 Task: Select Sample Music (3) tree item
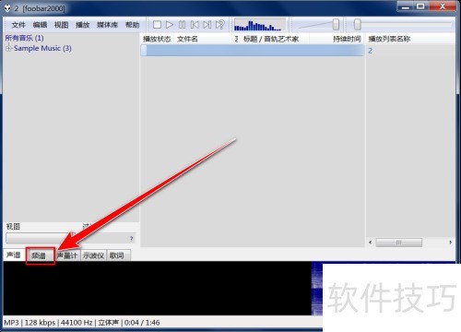click(42, 48)
